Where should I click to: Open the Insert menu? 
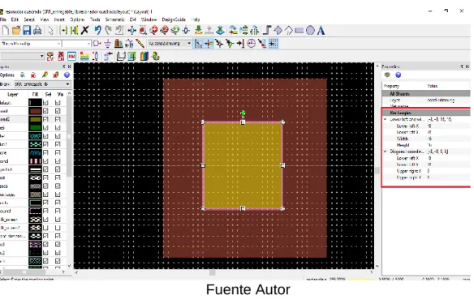pos(59,19)
